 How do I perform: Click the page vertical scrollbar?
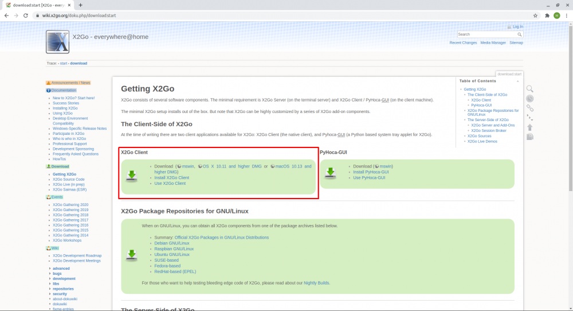click(571, 108)
